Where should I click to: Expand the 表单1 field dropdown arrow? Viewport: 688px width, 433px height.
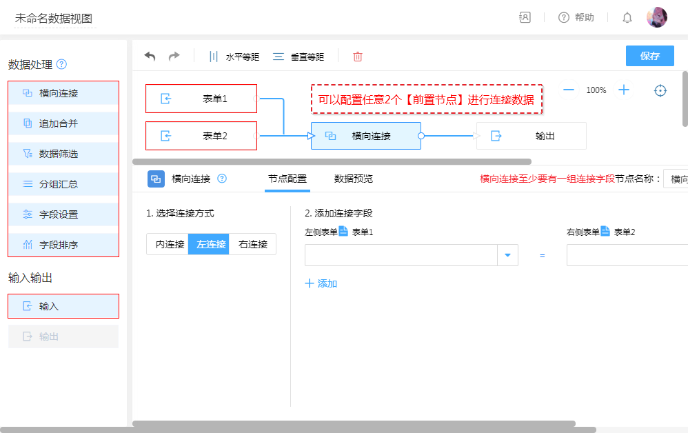click(x=507, y=256)
